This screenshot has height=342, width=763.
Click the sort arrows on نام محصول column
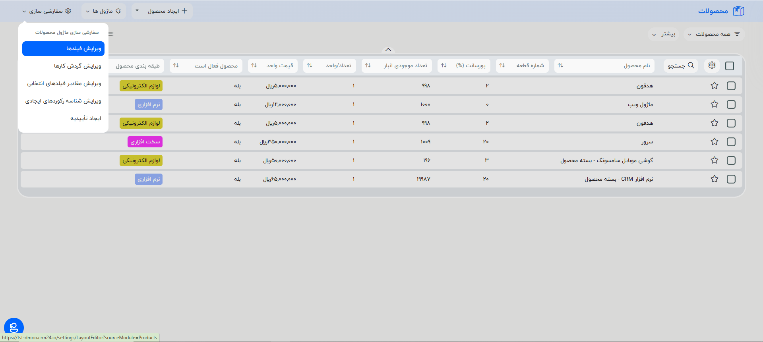pos(560,66)
